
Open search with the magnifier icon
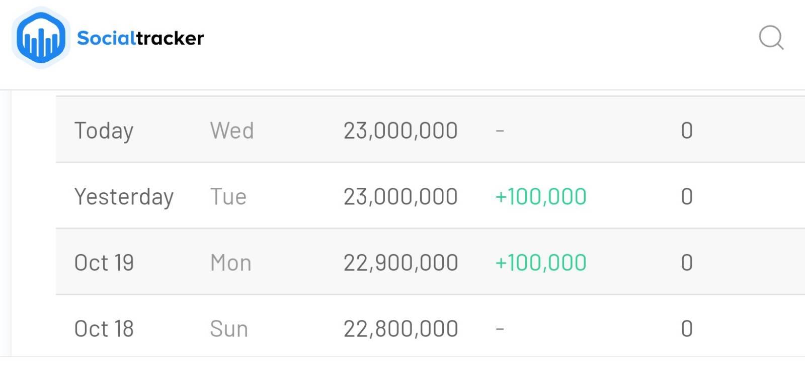point(771,38)
